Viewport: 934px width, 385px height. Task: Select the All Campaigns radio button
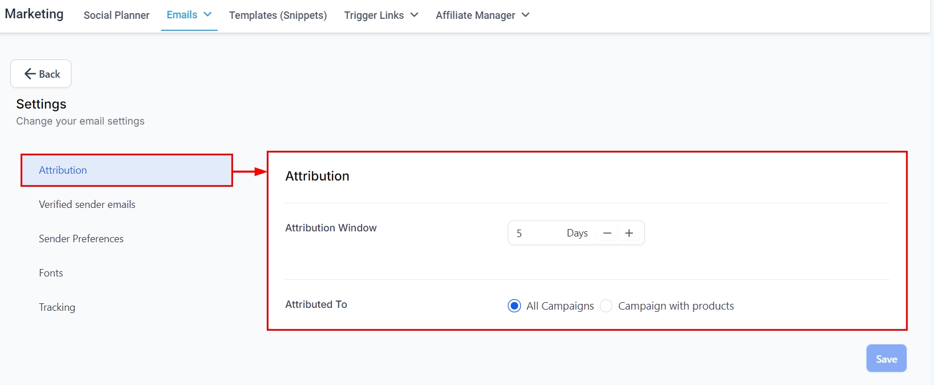[514, 306]
